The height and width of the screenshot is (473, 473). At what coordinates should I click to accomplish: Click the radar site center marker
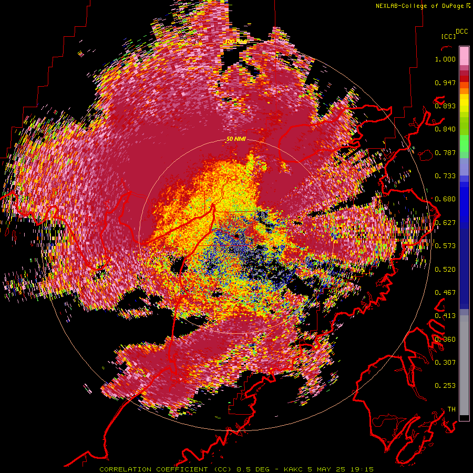(236, 235)
